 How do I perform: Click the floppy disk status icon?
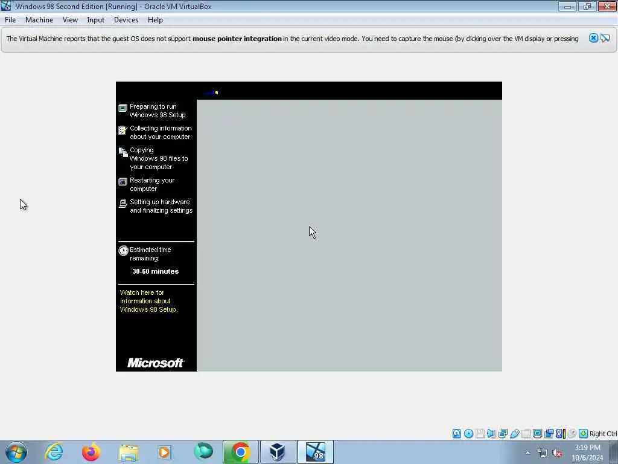(480, 434)
